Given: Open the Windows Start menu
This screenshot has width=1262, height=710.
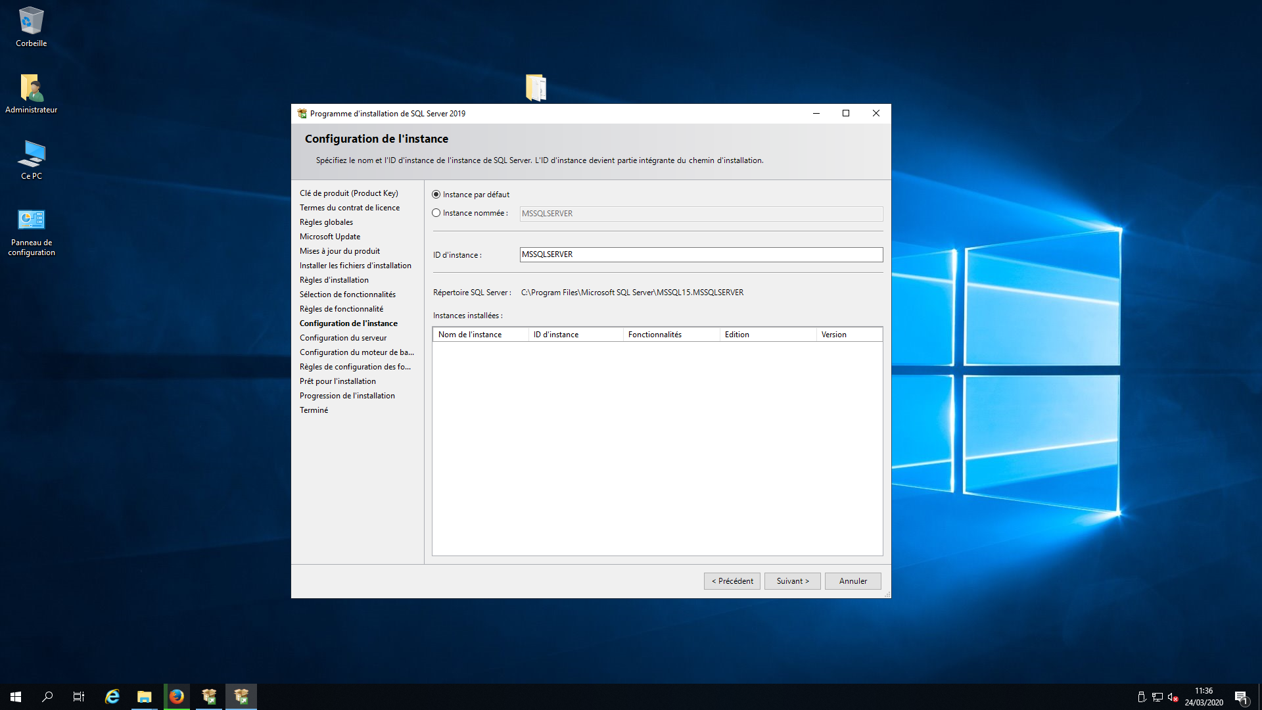Looking at the screenshot, I should click(x=16, y=697).
